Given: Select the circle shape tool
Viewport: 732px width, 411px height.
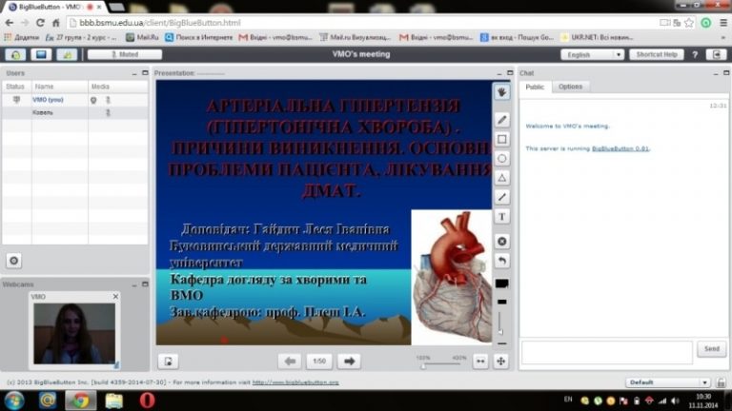Looking at the screenshot, I should coord(502,159).
